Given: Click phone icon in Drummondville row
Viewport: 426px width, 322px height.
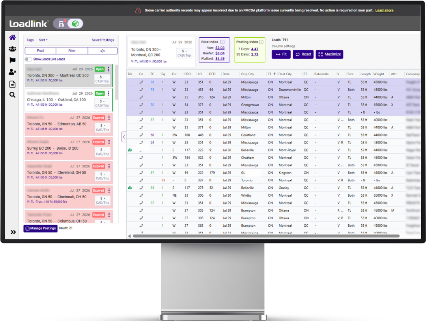Looking at the screenshot, I should coord(141,89).
